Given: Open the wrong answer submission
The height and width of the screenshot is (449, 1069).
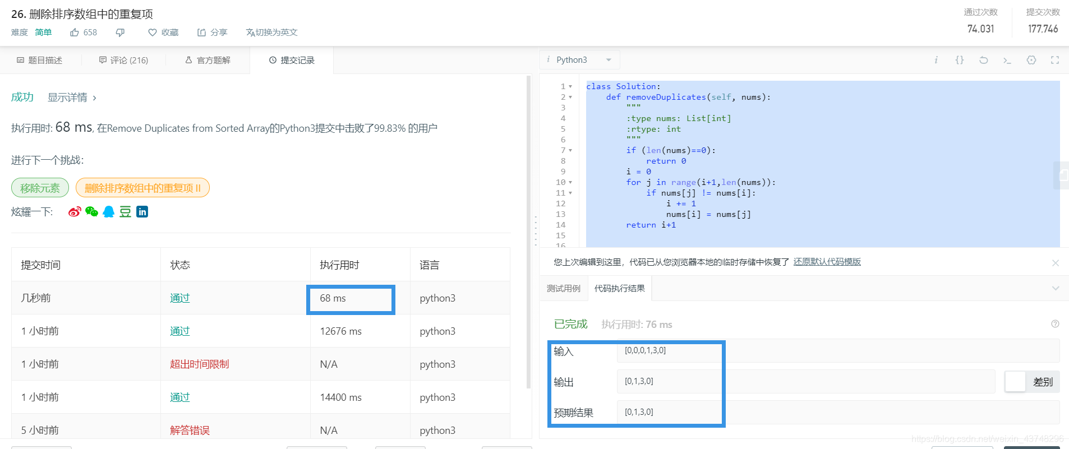Looking at the screenshot, I should 190,431.
